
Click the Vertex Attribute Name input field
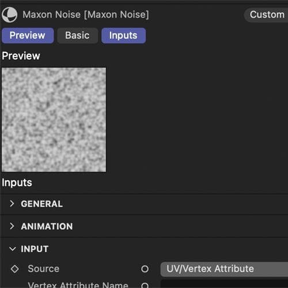point(224,284)
